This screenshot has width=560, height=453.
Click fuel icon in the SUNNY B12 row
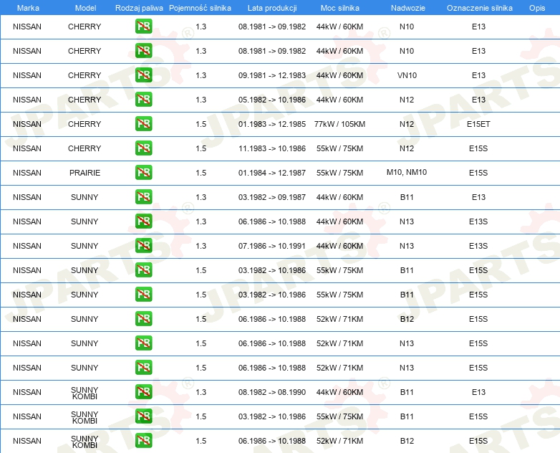click(143, 318)
